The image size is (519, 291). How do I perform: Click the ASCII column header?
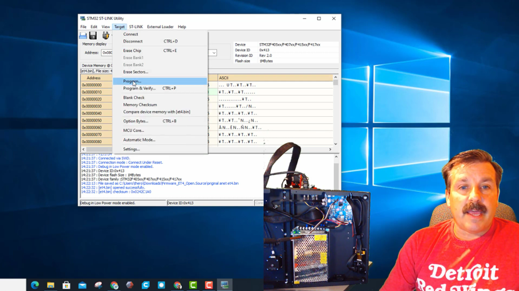(275, 77)
